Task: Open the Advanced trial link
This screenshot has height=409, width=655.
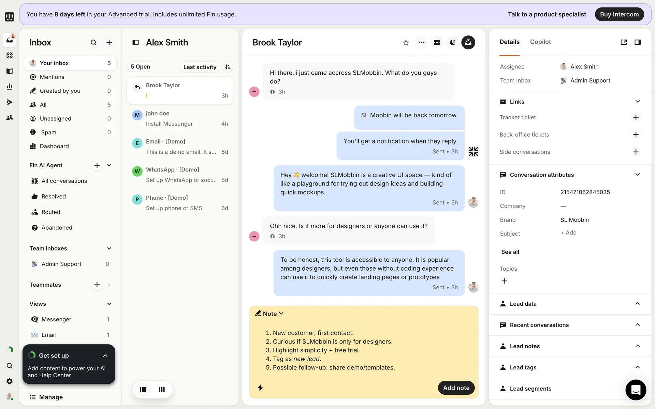Action: (x=129, y=14)
